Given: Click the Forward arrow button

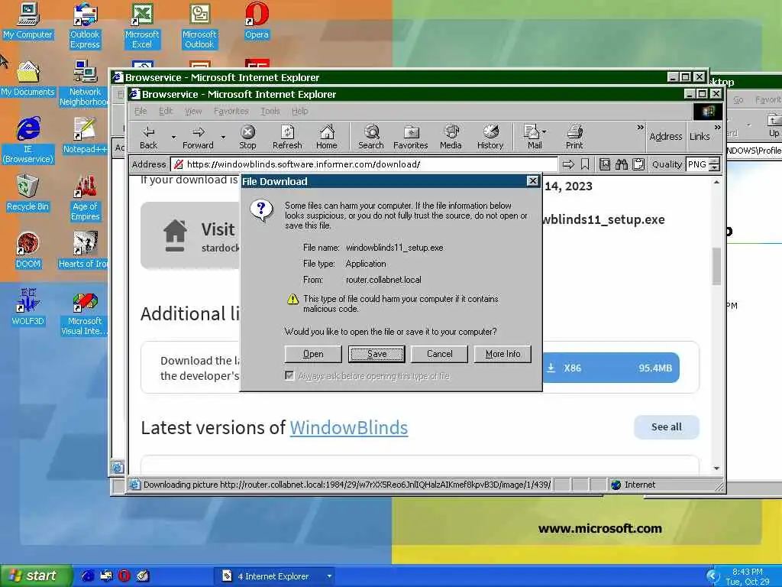Looking at the screenshot, I should (x=198, y=137).
